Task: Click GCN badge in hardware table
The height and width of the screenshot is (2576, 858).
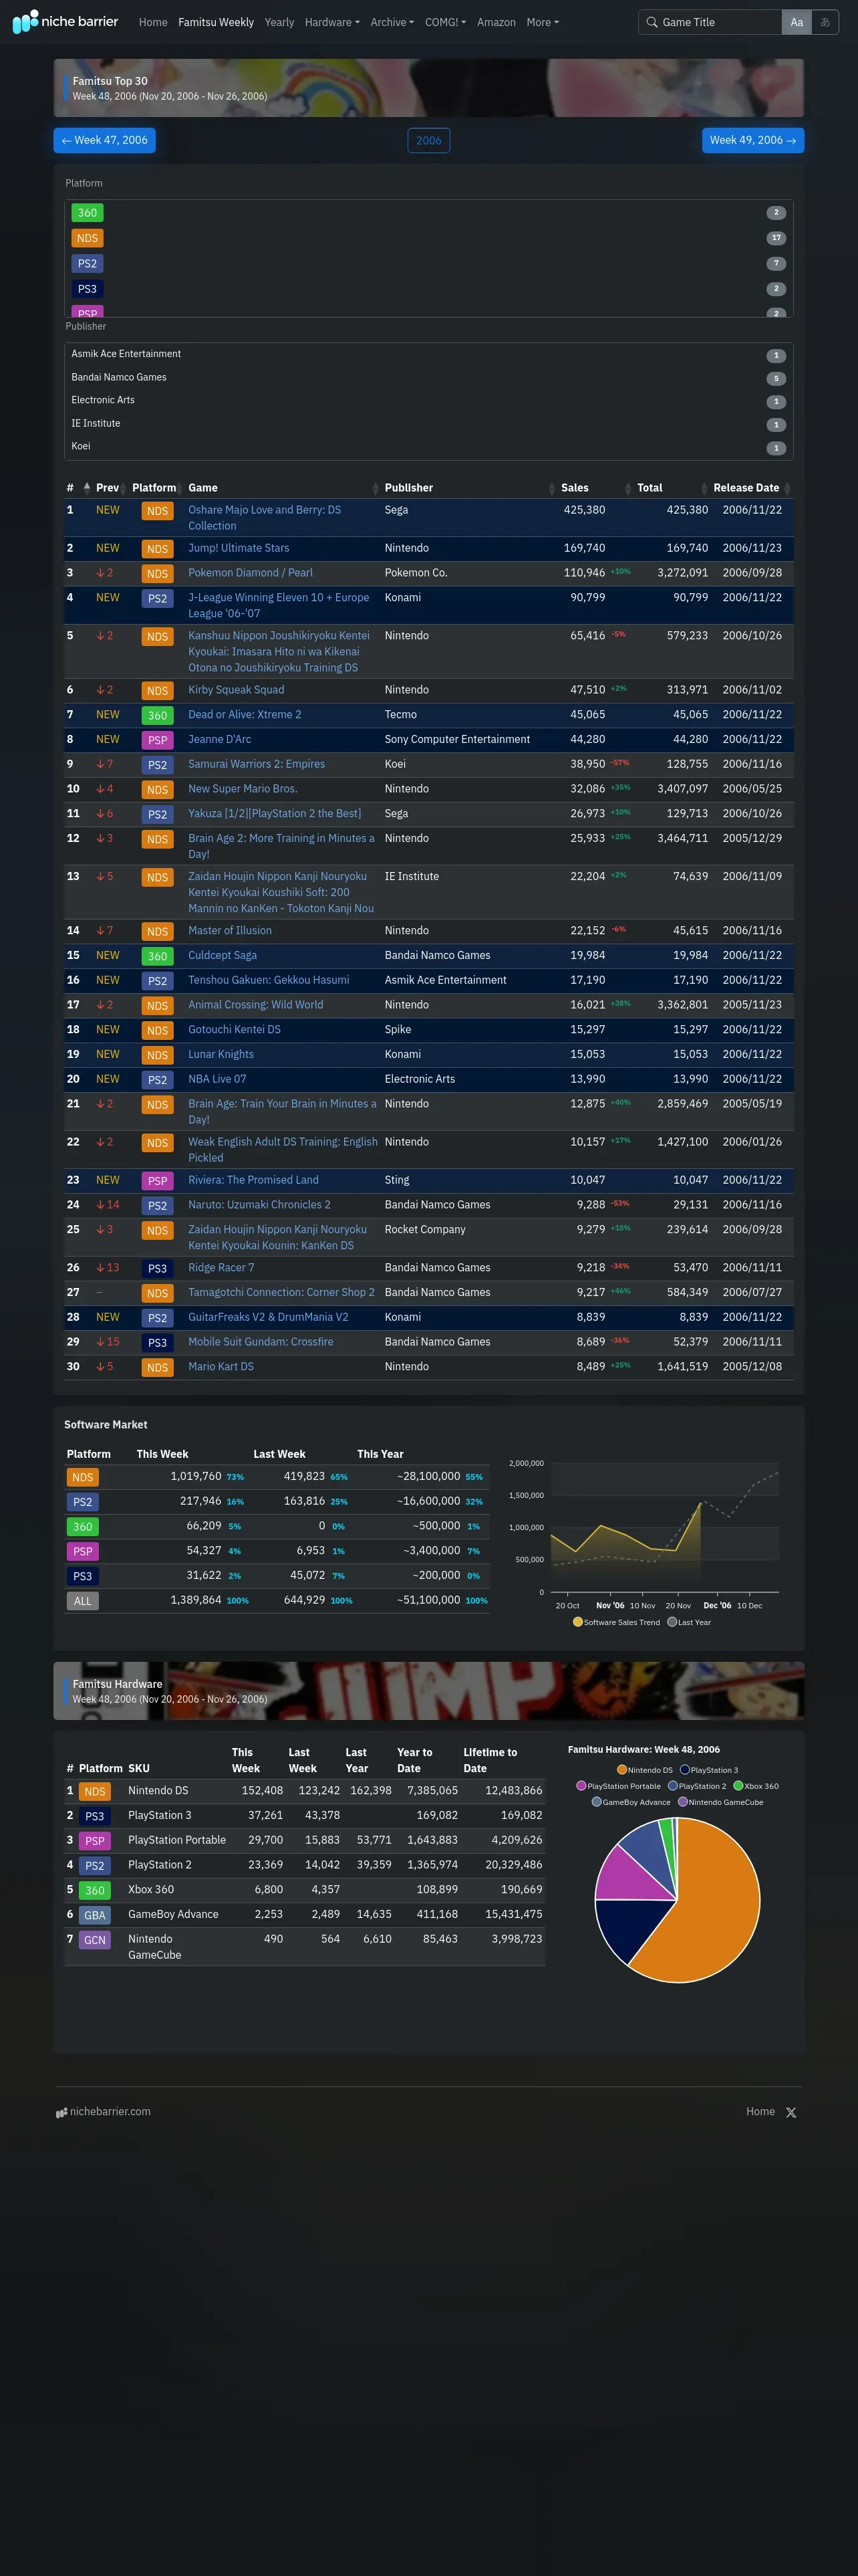Action: 95,1940
